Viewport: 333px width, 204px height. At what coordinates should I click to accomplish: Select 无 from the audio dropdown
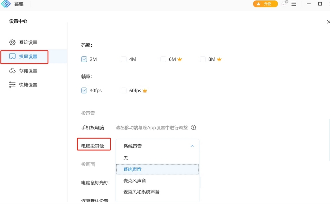126,158
